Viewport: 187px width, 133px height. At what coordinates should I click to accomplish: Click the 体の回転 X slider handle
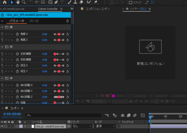pos(59,85)
